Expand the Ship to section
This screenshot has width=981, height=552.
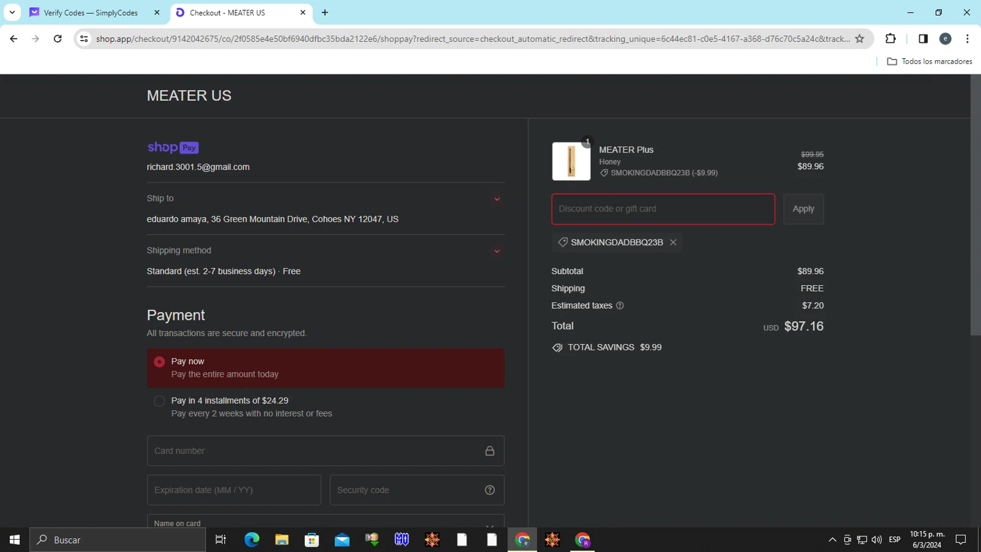pos(497,199)
